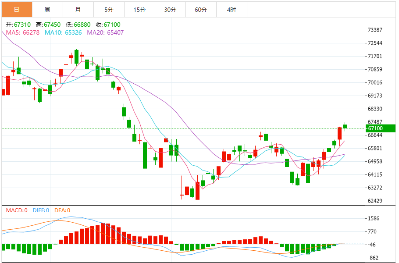Click the 73387 price axis label
The image size is (399, 263).
click(x=375, y=30)
